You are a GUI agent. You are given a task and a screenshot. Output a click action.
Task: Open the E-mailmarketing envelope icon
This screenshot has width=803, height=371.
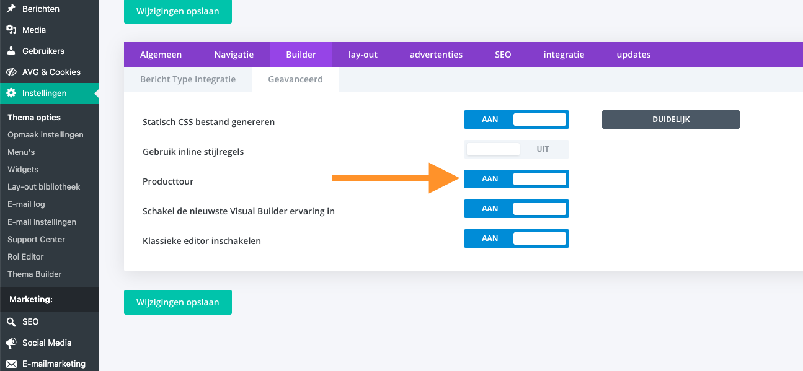tap(11, 364)
